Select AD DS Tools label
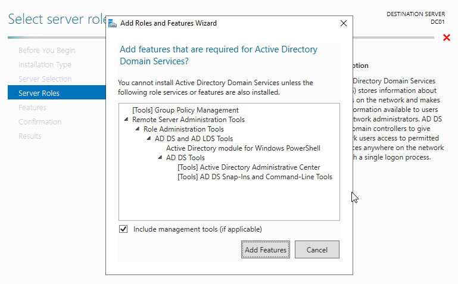This screenshot has height=284, width=458. (x=185, y=158)
